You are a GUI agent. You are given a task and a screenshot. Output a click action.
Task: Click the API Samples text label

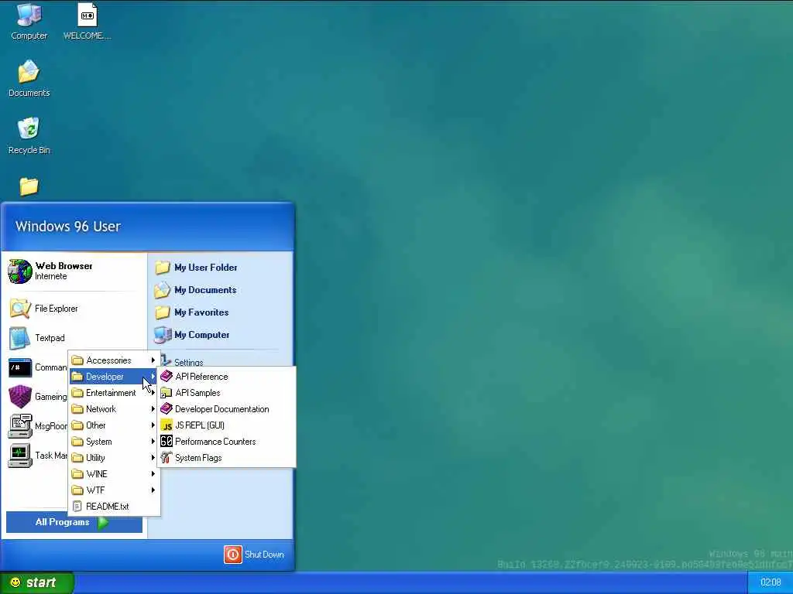197,392
